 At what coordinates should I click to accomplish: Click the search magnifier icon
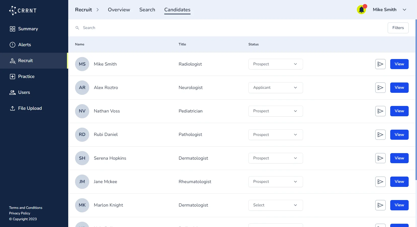tap(77, 28)
